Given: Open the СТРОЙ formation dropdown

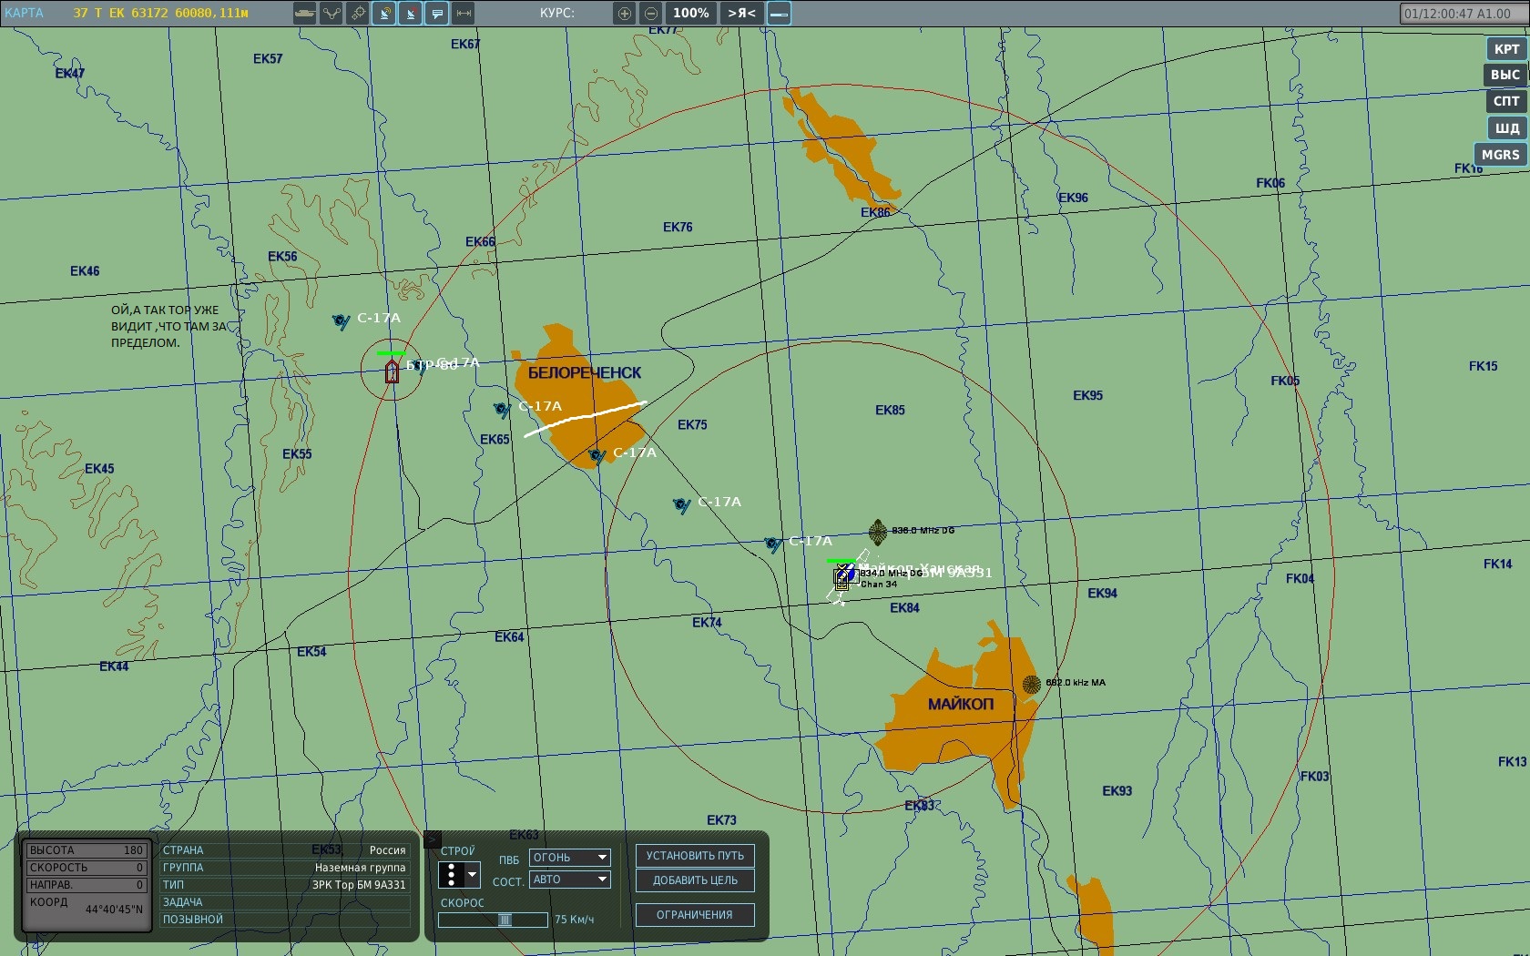Looking at the screenshot, I should click(459, 875).
